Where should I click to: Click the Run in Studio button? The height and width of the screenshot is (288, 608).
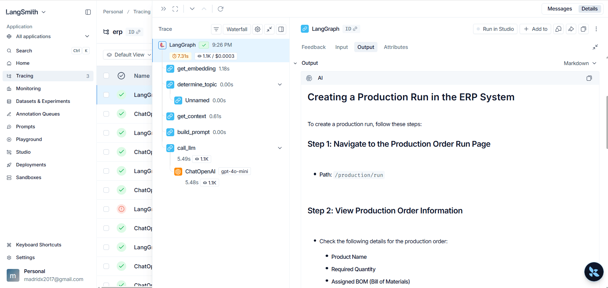coord(495,29)
